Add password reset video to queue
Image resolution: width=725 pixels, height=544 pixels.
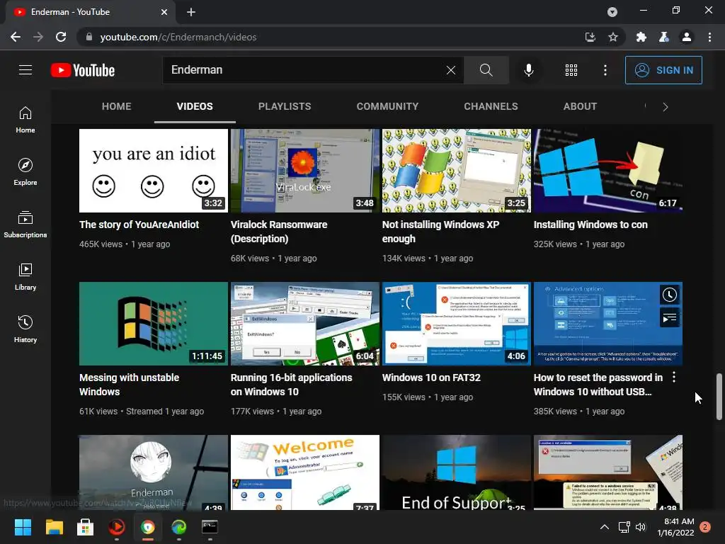click(x=670, y=318)
